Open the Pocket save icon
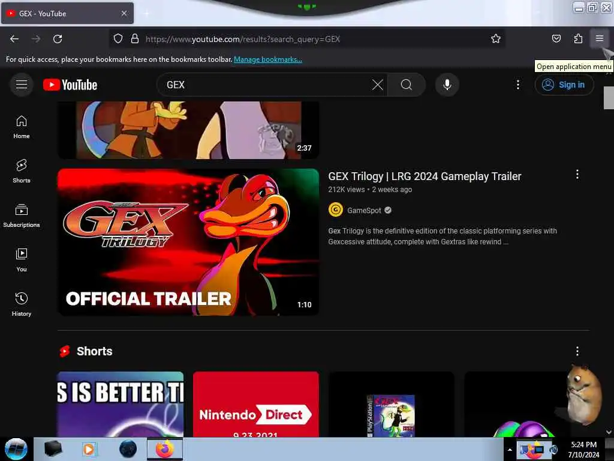The image size is (614, 461). click(x=556, y=38)
